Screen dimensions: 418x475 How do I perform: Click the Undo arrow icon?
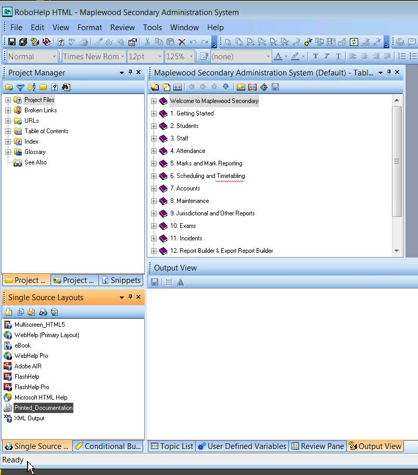click(x=193, y=42)
